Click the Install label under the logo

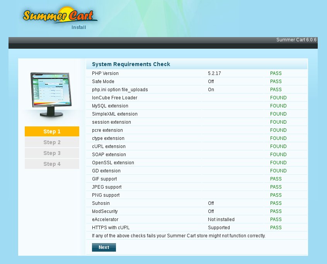coord(79,27)
